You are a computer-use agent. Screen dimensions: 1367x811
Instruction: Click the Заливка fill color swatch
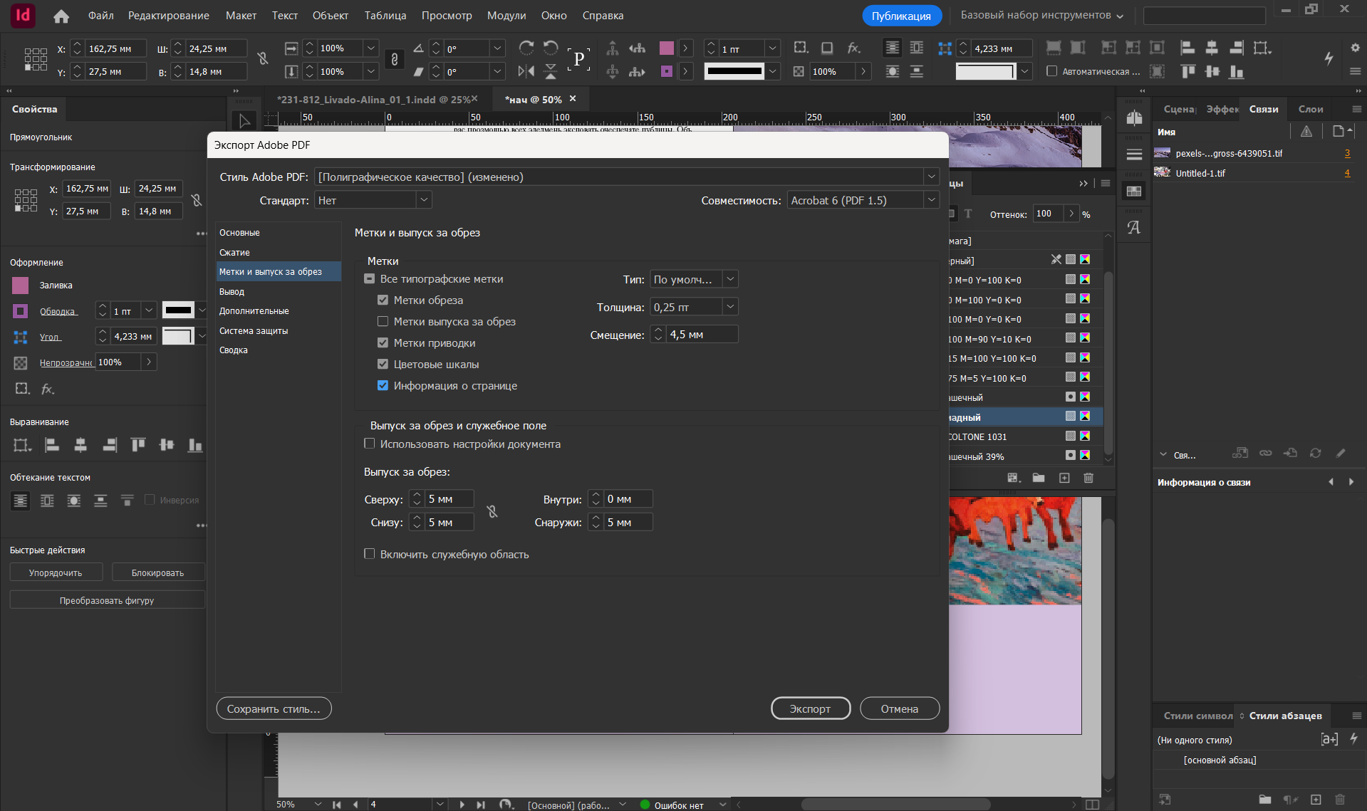21,286
